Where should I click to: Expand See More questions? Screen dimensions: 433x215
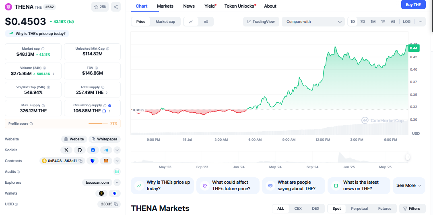[x=409, y=186]
